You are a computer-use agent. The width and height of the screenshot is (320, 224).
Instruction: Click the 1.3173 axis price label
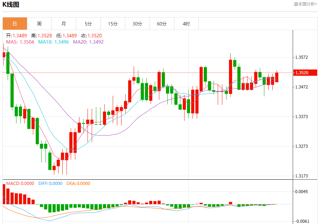tap(301, 176)
